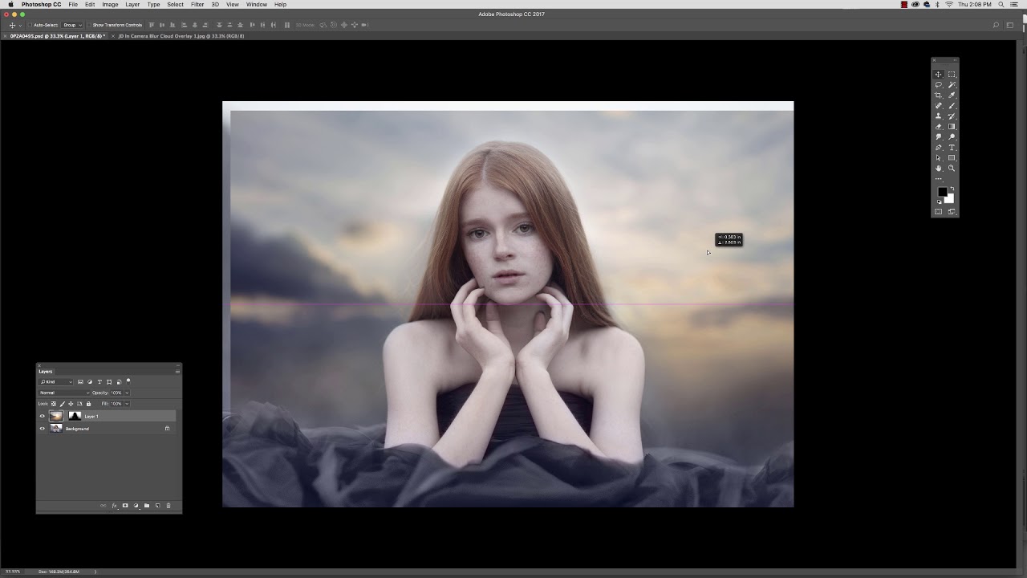Click the Background layer thumbnail
Image resolution: width=1027 pixels, height=578 pixels.
point(56,429)
